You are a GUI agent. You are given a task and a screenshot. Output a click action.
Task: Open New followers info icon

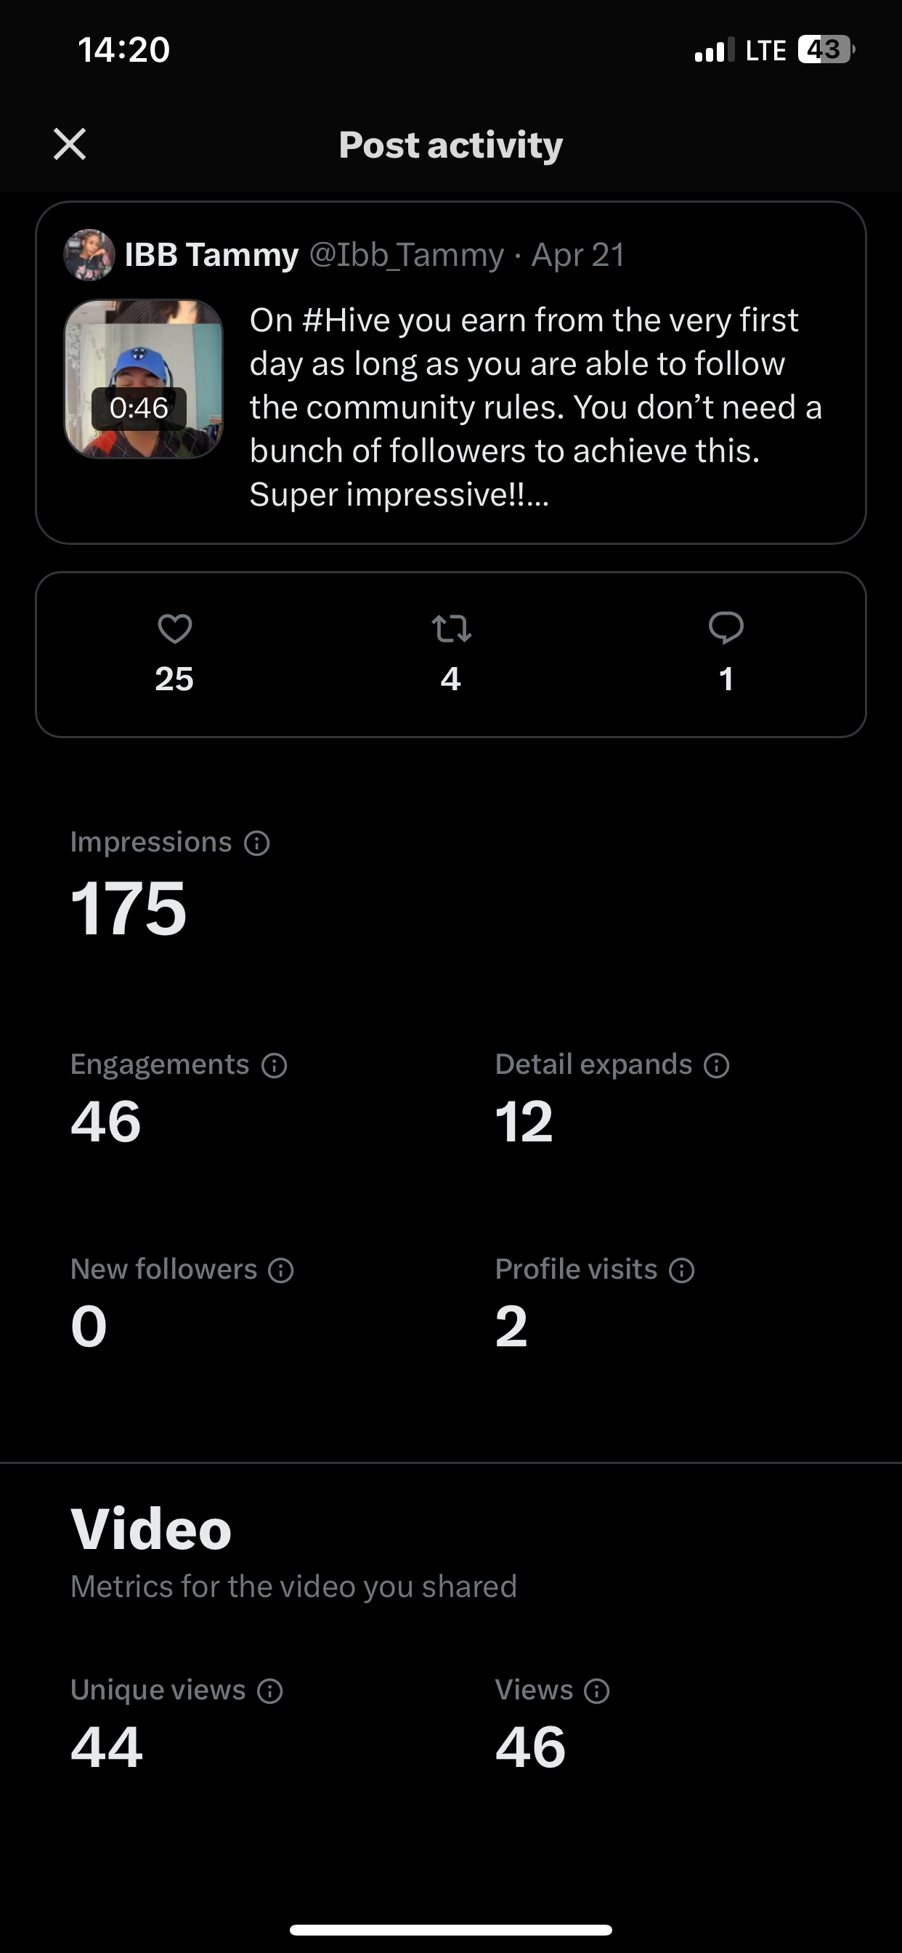[281, 1270]
